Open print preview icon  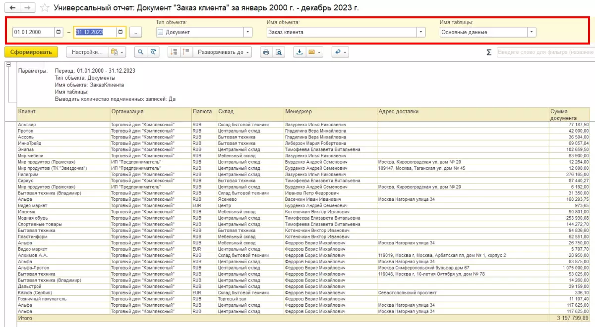click(279, 52)
